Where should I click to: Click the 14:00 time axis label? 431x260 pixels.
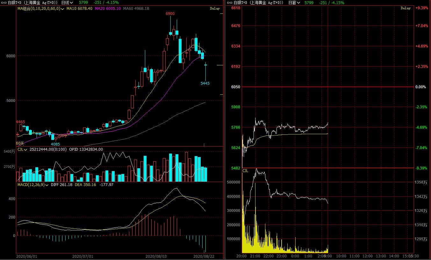tap(394, 256)
